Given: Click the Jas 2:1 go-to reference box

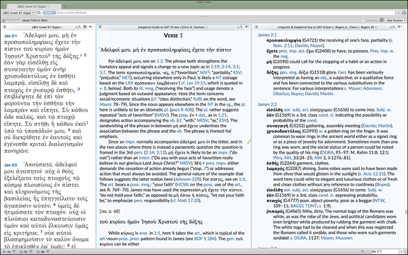Looking at the screenshot, I should (386, 252).
